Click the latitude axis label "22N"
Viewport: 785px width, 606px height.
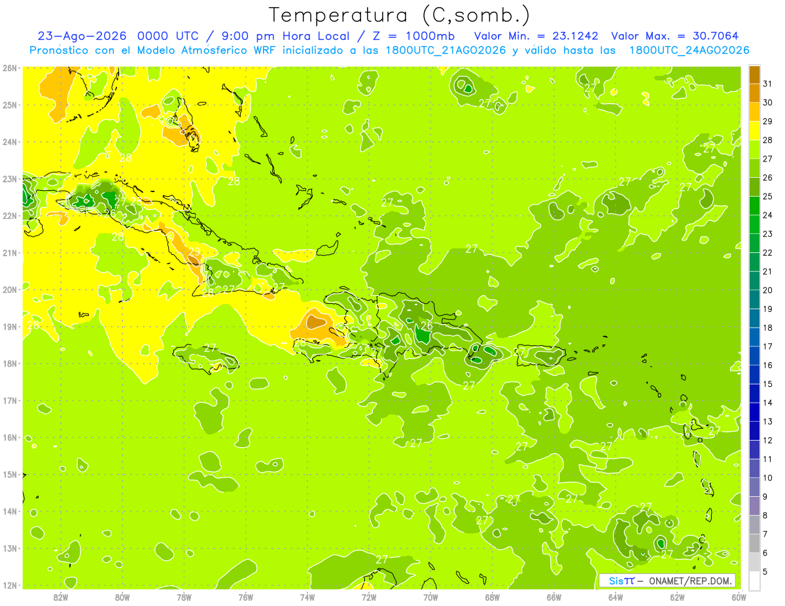(10, 216)
